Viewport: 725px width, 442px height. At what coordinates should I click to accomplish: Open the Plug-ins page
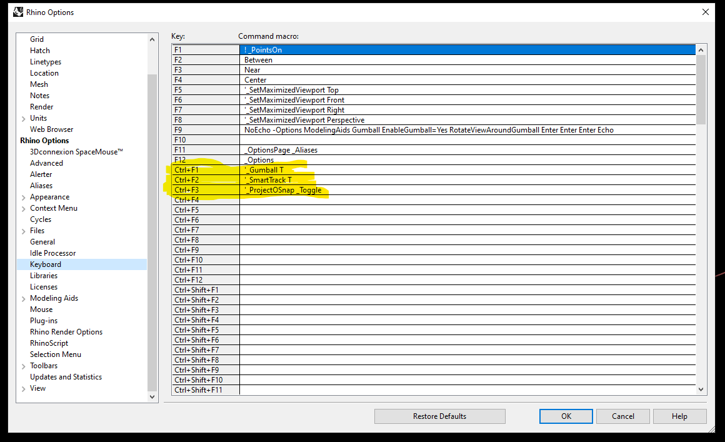pyautogui.click(x=44, y=321)
